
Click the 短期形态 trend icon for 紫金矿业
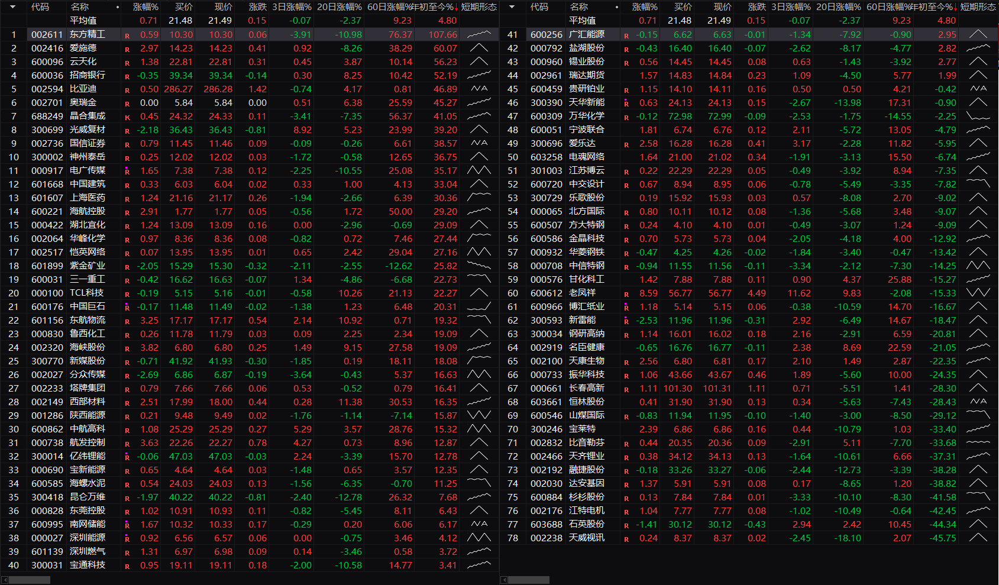coord(479,266)
